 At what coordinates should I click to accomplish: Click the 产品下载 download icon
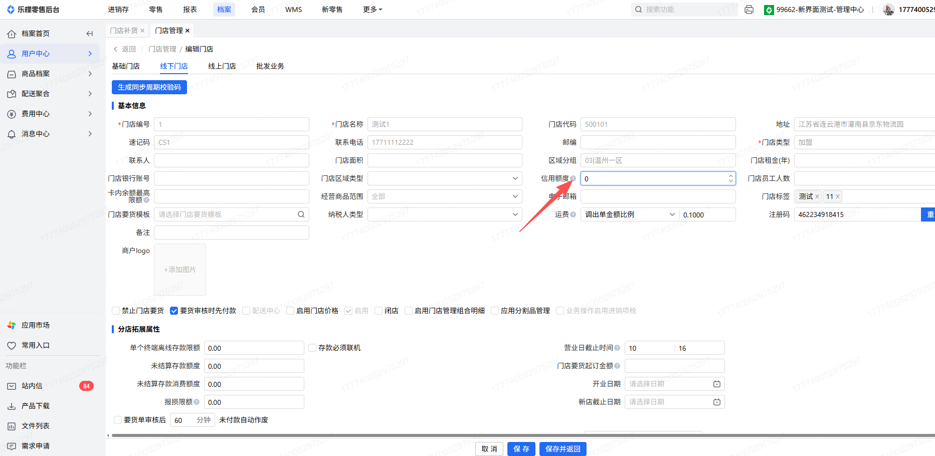pos(12,406)
